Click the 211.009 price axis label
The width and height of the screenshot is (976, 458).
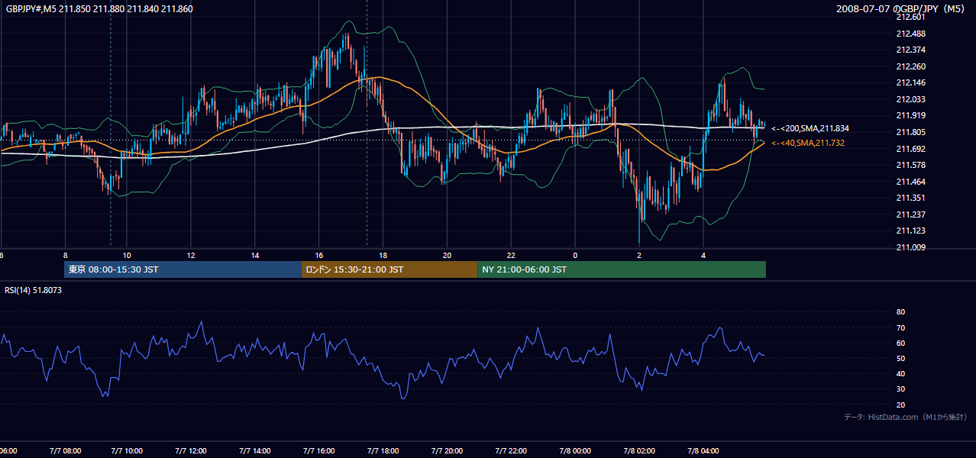(x=910, y=247)
